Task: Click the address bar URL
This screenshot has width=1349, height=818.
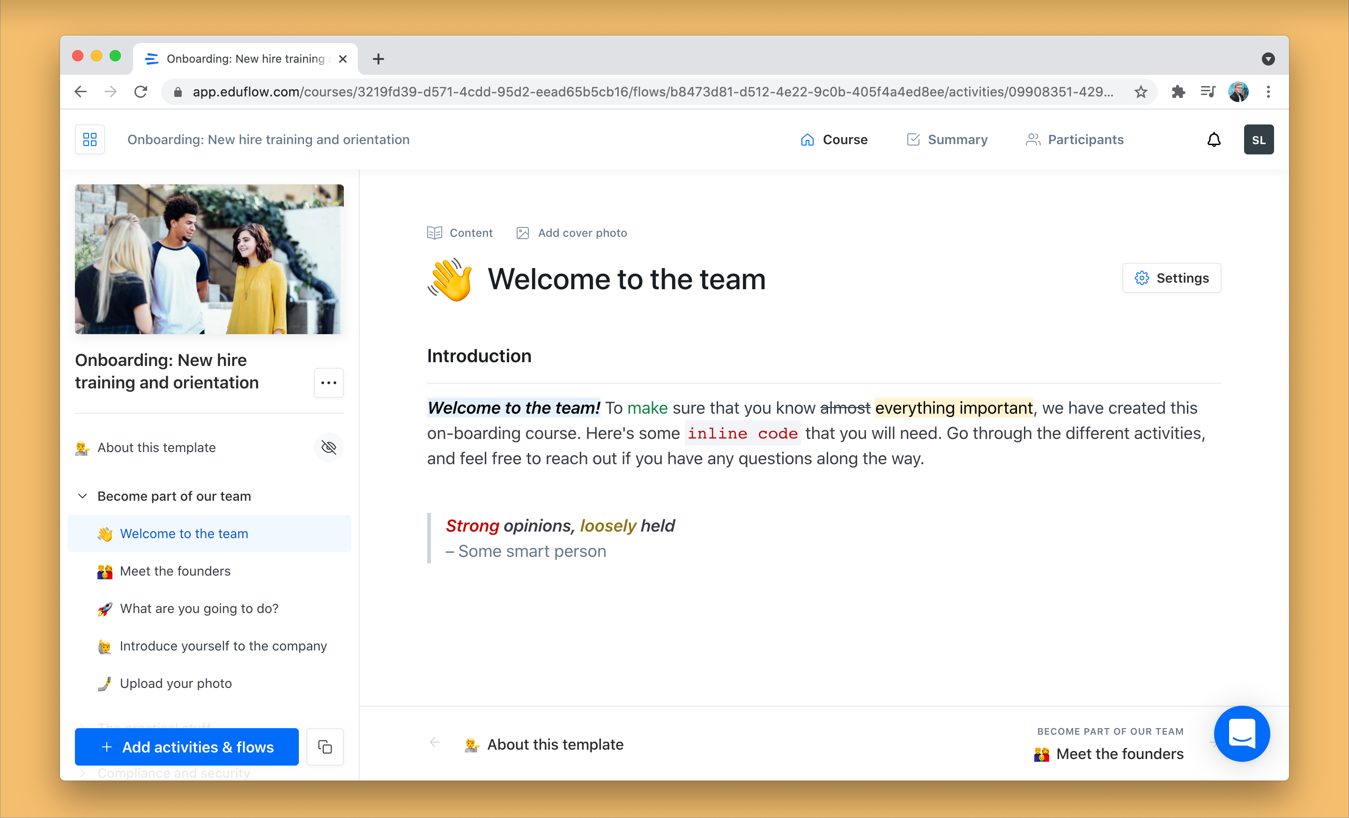Action: coord(652,92)
